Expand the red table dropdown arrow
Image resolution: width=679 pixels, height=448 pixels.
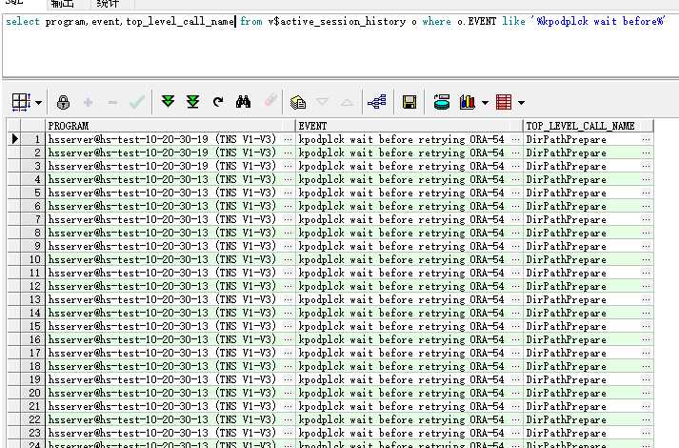point(521,103)
